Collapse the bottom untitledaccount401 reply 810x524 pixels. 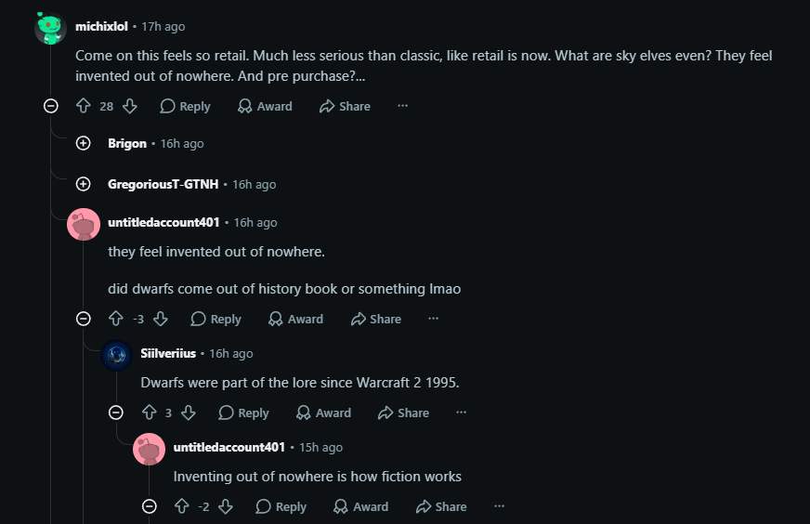150,506
